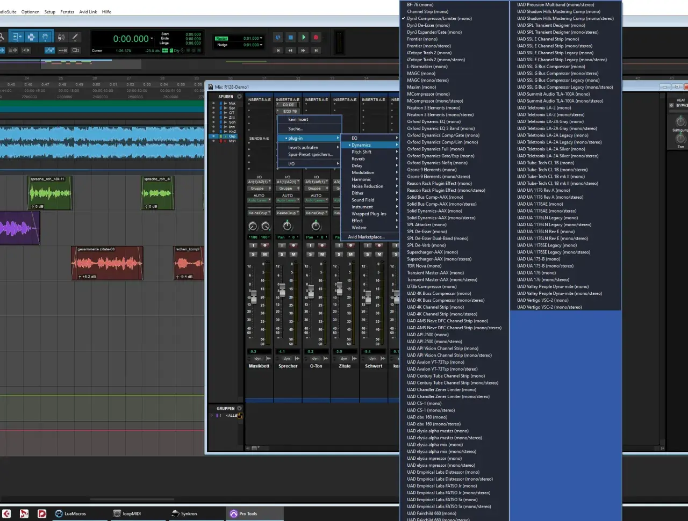This screenshot has width=688, height=521.
Task: Click the Sprecher volume fader
Action: 282,290
